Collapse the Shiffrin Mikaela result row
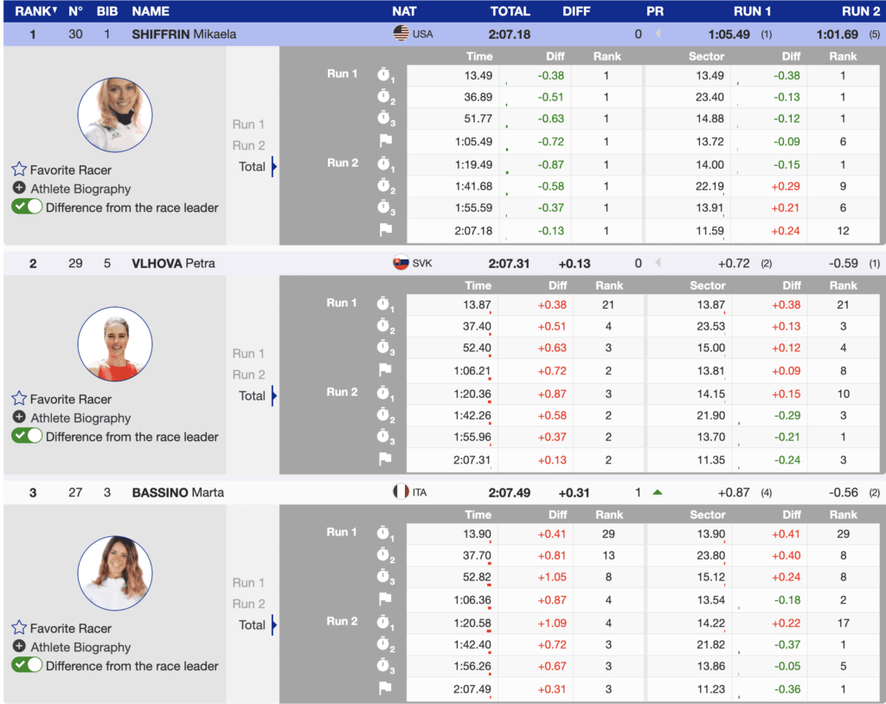This screenshot has width=886, height=704. 183,35
